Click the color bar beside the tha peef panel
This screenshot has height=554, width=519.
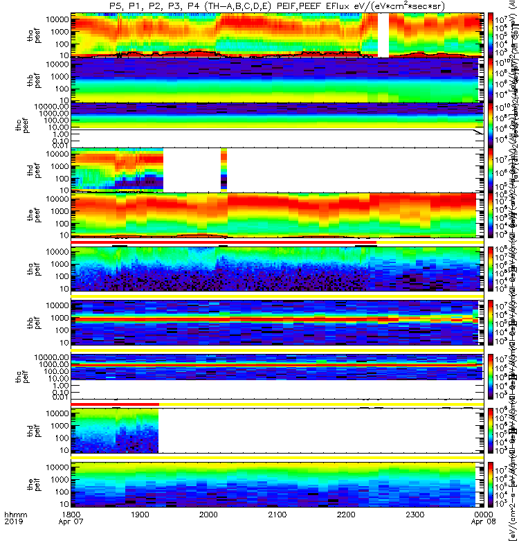click(x=491, y=35)
